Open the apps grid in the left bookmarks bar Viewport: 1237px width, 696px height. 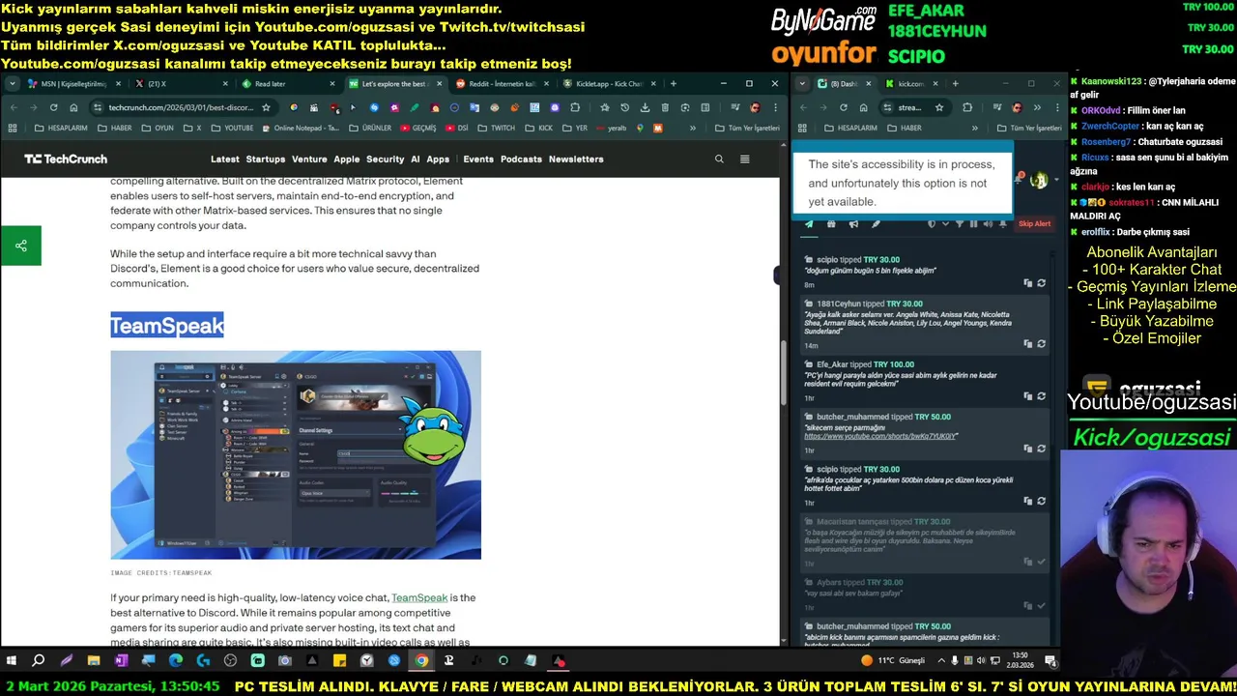click(13, 128)
